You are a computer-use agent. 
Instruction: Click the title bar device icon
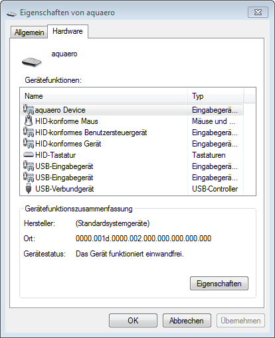11,14
